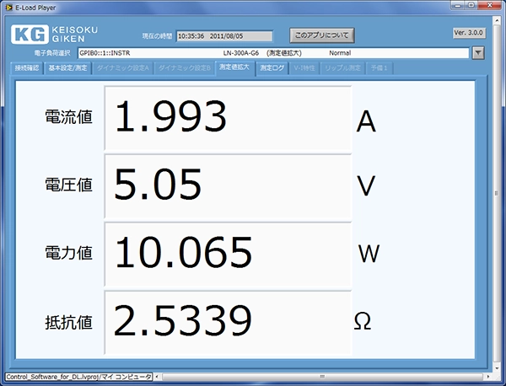Click the GPIB0::1::INSTR load selection field
This screenshot has width=506, height=386.
(273, 53)
